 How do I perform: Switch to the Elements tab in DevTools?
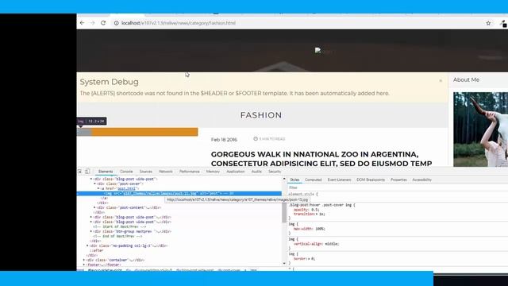pos(106,172)
